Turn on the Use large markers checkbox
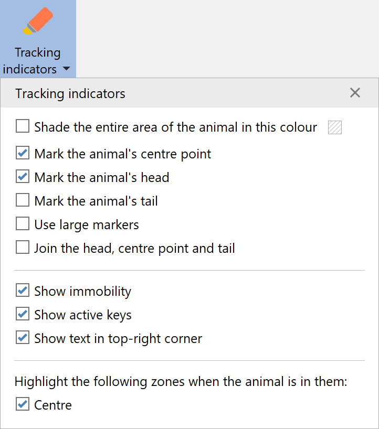The width and height of the screenshot is (379, 429). (x=23, y=224)
